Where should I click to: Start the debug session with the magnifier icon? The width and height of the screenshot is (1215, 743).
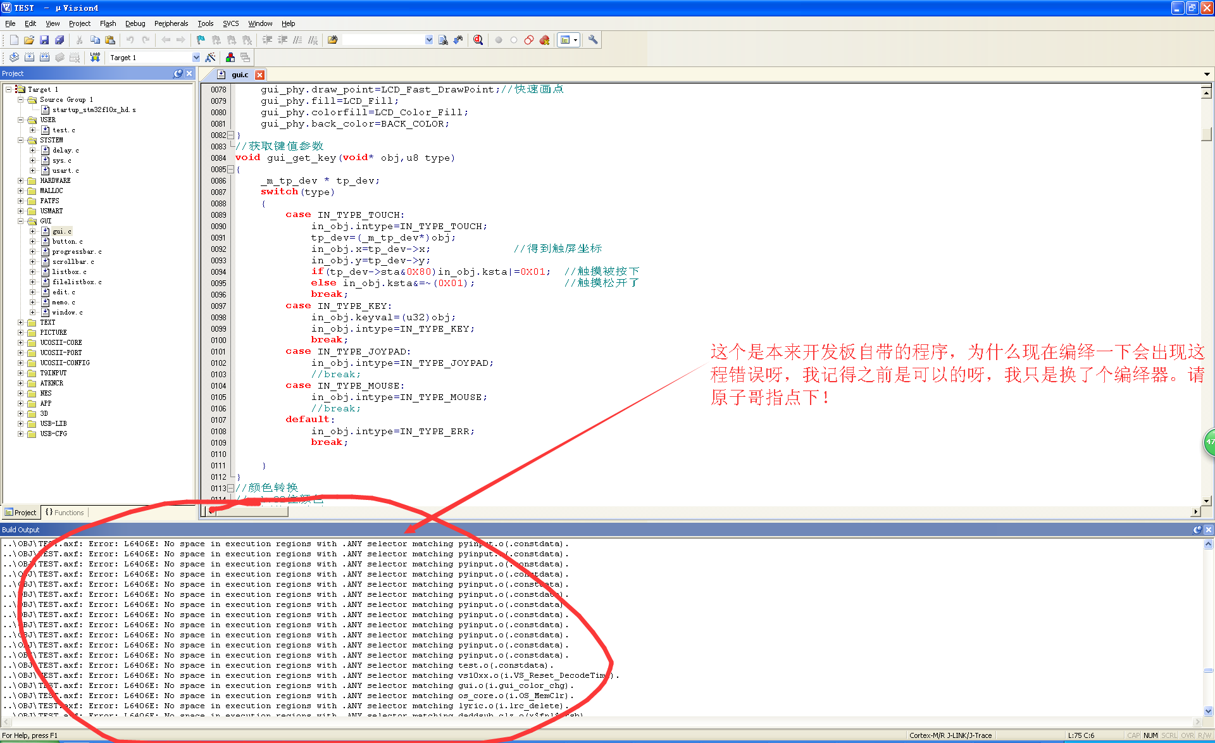pos(478,40)
